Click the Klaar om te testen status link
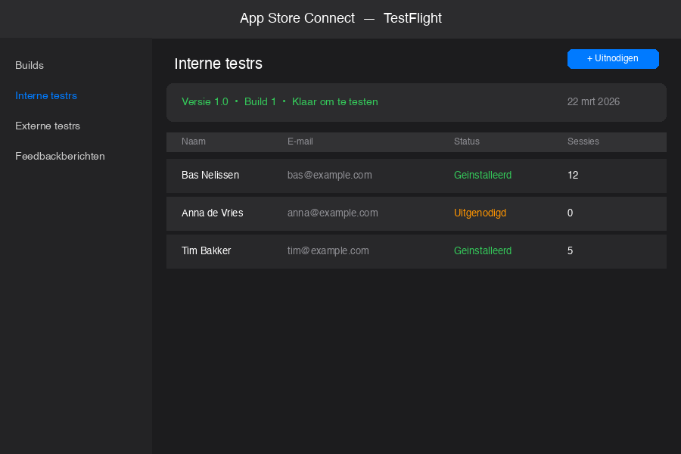The height and width of the screenshot is (454, 681). pos(335,101)
